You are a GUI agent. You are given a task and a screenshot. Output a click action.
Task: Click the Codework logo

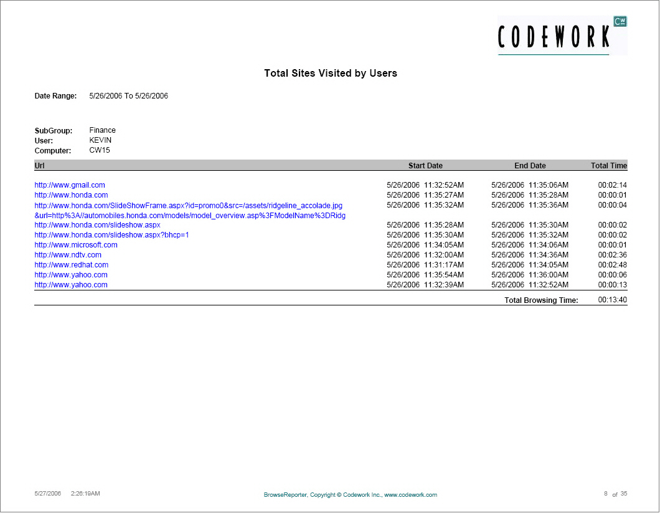tap(554, 37)
